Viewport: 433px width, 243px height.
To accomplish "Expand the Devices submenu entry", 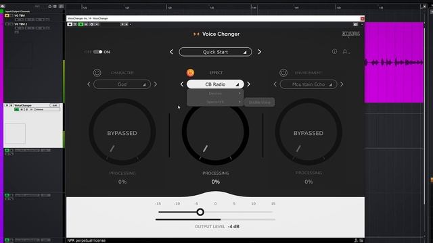I will click(215, 93).
